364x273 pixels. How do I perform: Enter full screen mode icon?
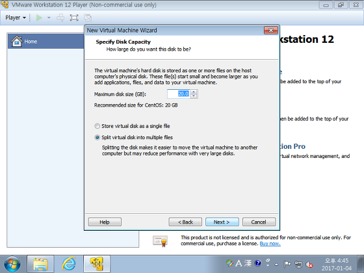coord(74,18)
